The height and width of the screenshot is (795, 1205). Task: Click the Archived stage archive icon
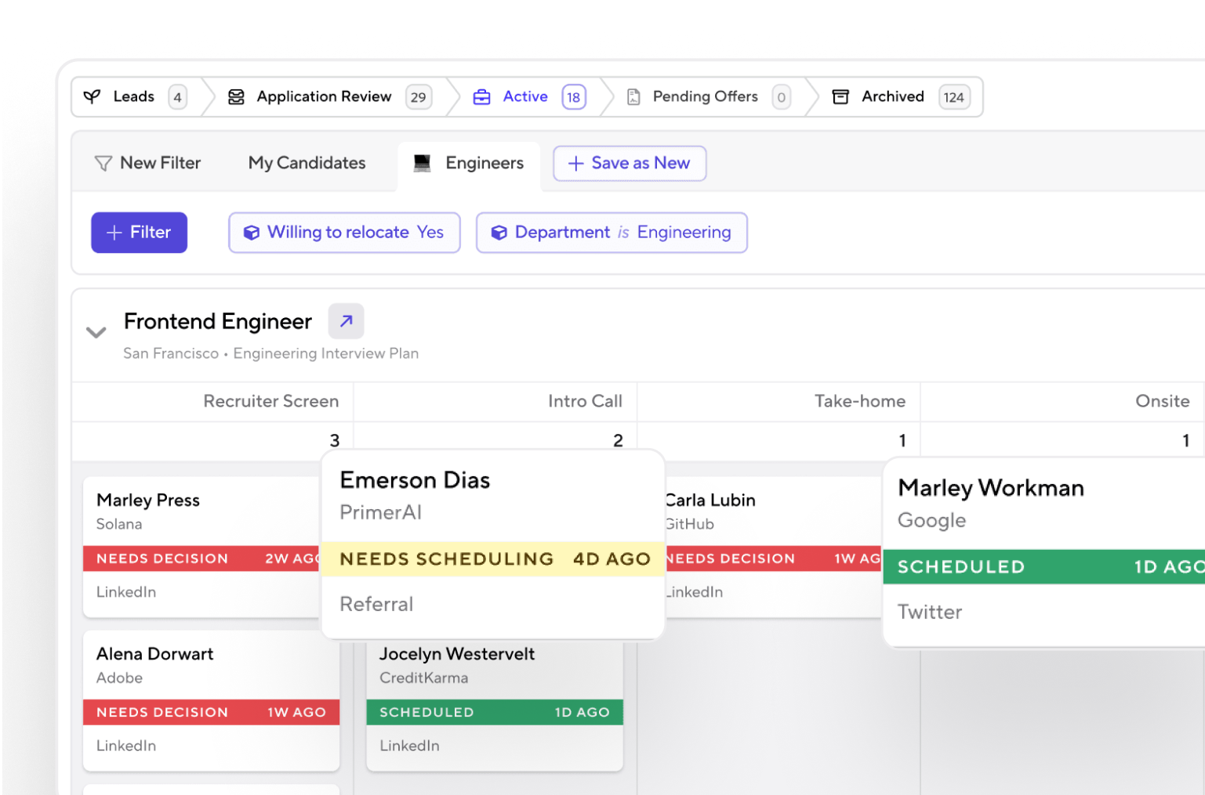click(840, 96)
